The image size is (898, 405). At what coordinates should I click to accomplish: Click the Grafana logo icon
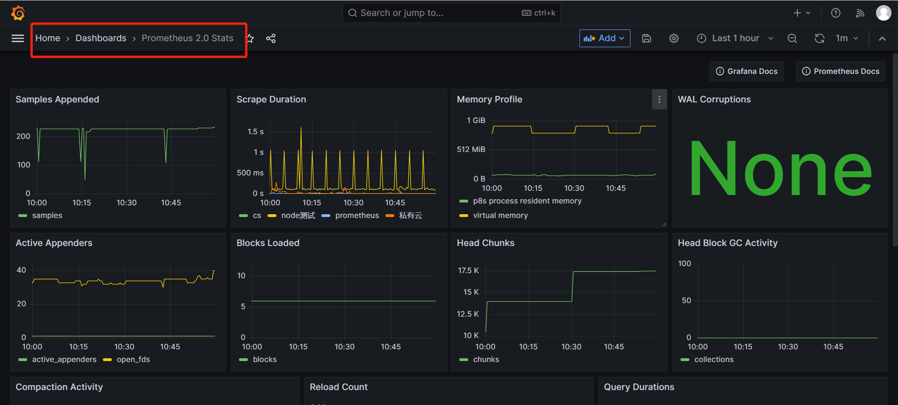18,13
